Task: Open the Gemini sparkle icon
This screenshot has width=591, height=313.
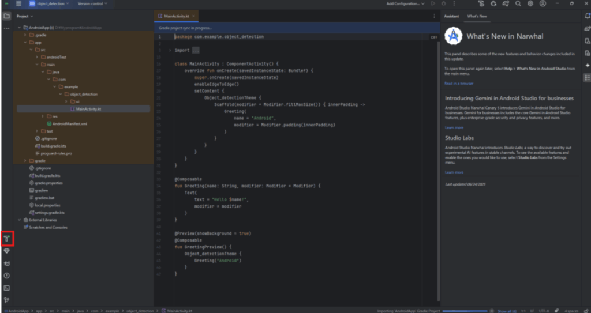Action: coord(587,66)
